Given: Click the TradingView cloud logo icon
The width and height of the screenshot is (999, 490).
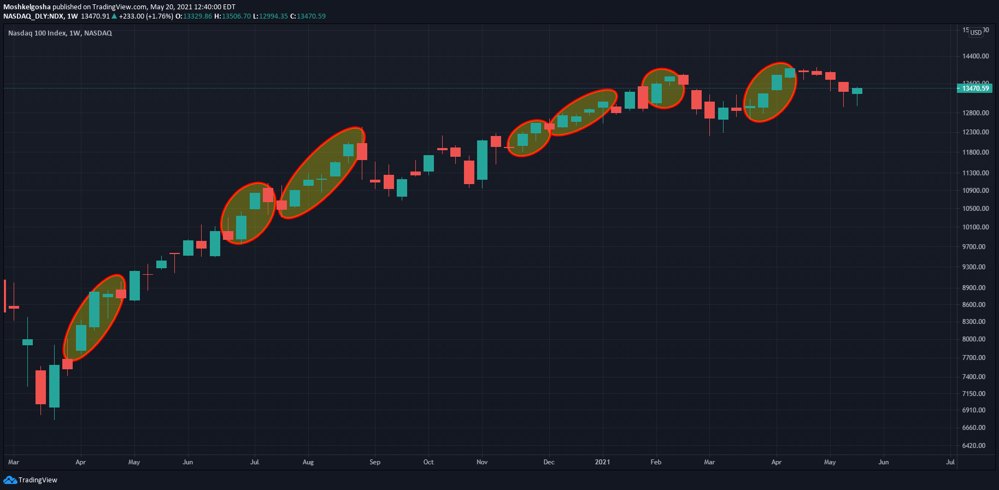Looking at the screenshot, I should [10, 480].
